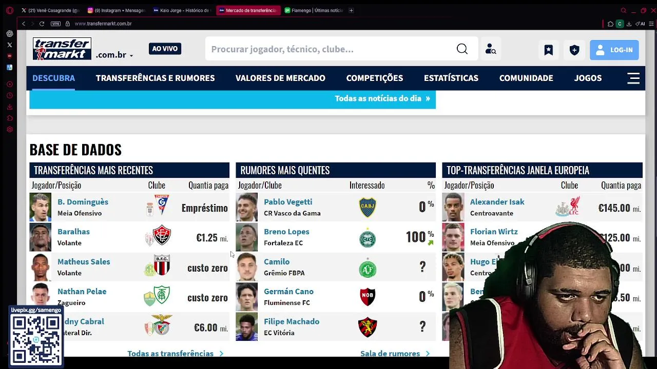Click Vitória crest in Baralhas row
Image resolution: width=657 pixels, height=369 pixels.
162,235
